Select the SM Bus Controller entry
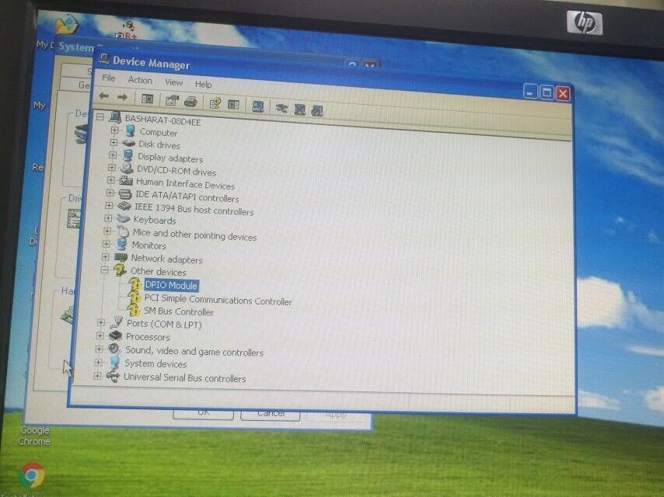 [x=179, y=311]
